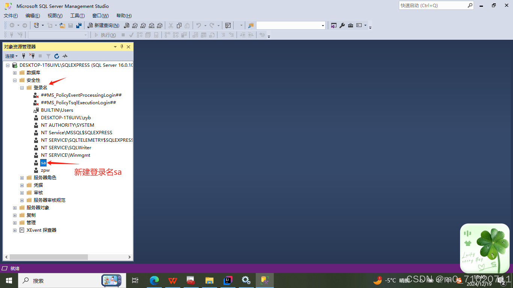Screen dimensions: 513x288
Task: Open the 工具(T) menu
Action: (77, 16)
